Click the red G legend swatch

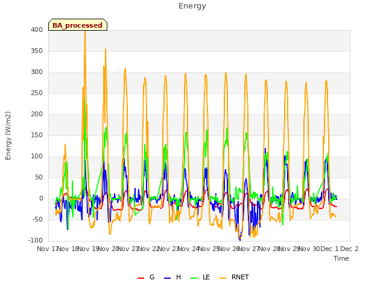141,278
